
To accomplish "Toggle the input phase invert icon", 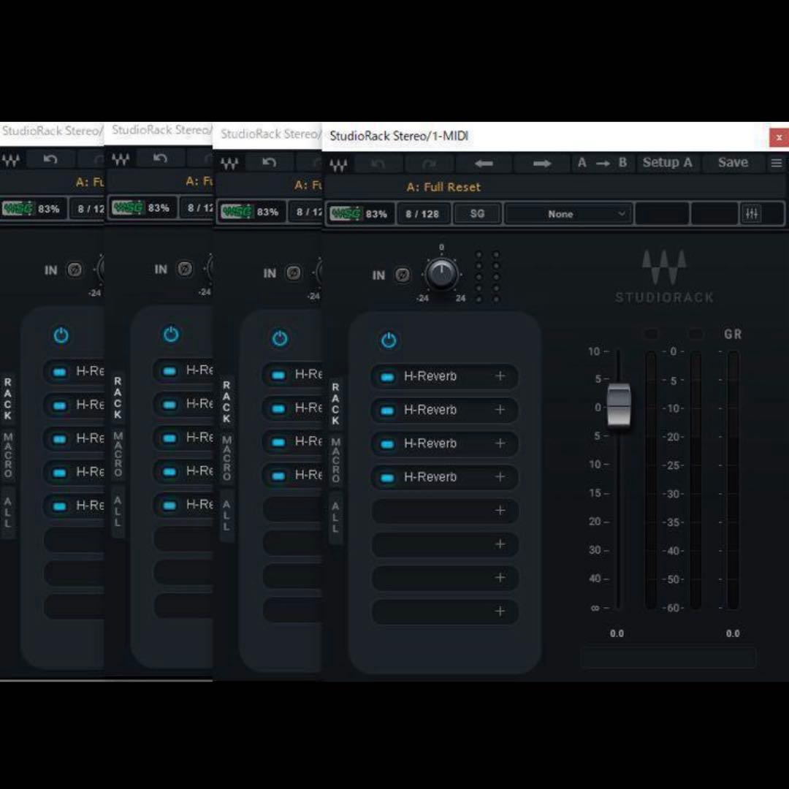I will click(403, 275).
